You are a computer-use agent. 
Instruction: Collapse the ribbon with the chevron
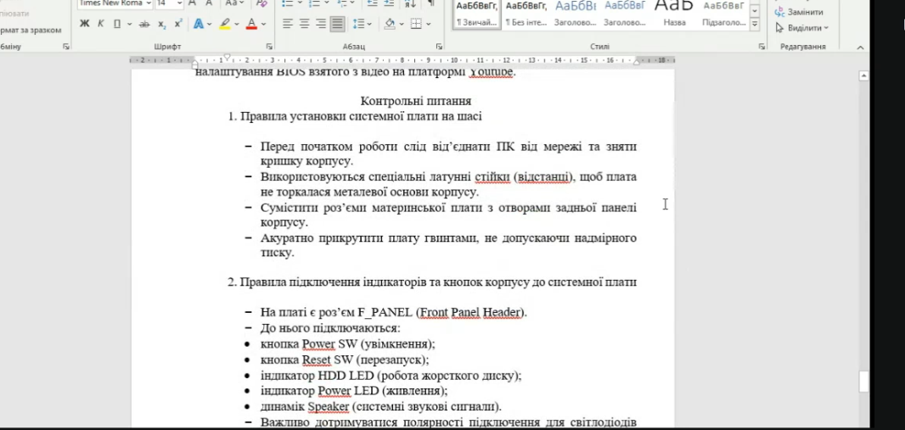[x=860, y=47]
